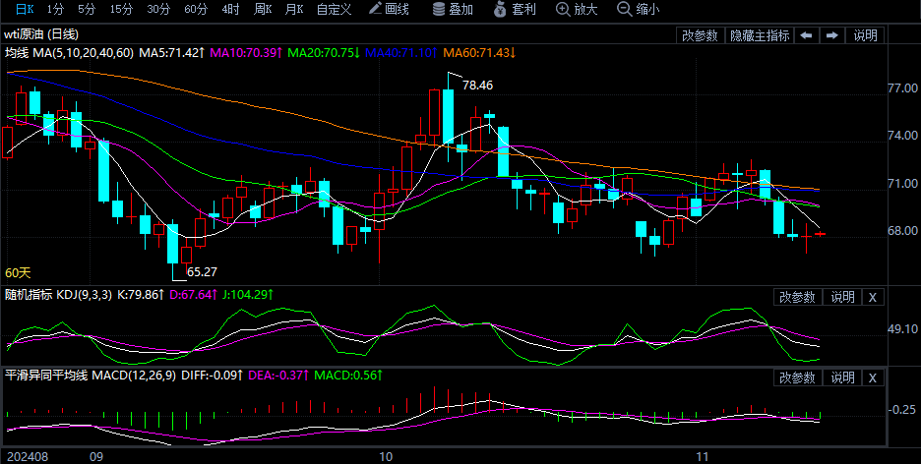Open the 套利 arbitrage tool
This screenshot has height=464, width=921.
pos(515,10)
